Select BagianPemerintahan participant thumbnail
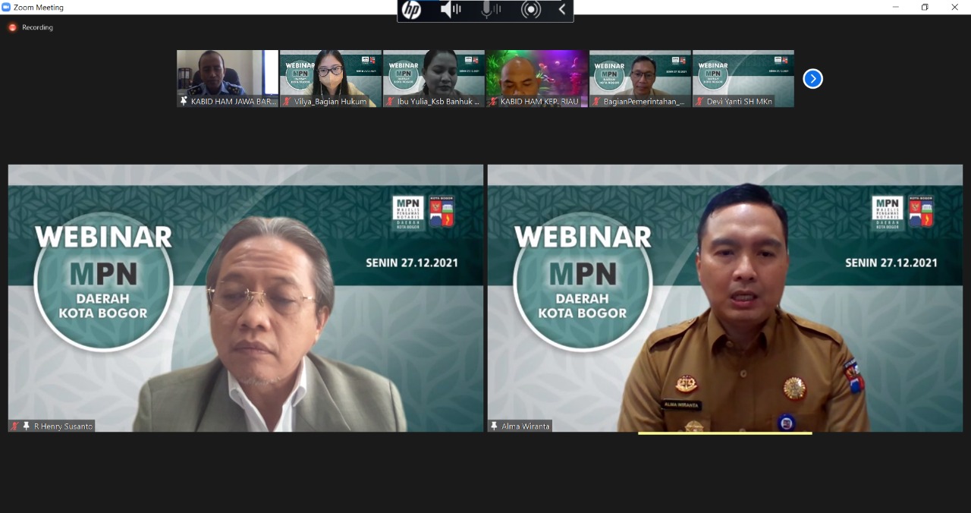The height and width of the screenshot is (513, 971). [x=640, y=79]
